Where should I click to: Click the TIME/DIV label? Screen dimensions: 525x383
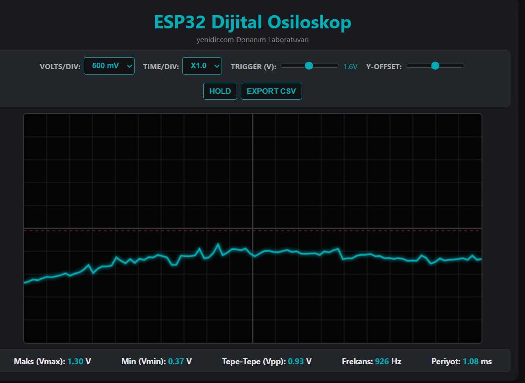[x=161, y=67]
